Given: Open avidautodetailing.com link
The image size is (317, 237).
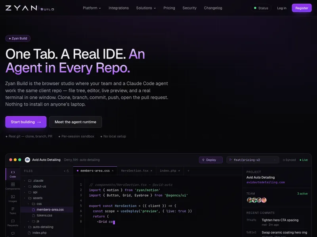Looking at the screenshot, I should pos(265,182).
